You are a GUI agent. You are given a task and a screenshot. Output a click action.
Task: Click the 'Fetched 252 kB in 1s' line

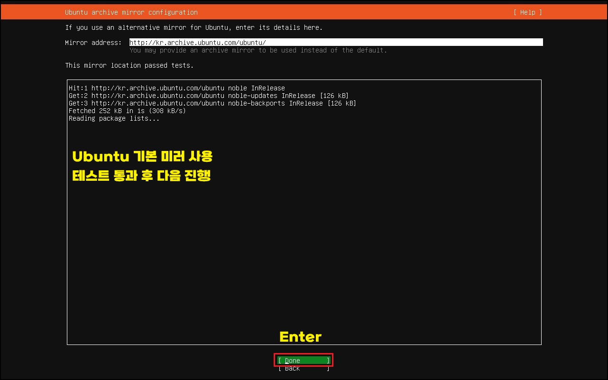point(128,111)
